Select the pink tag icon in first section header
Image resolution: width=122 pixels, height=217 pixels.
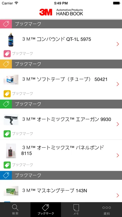pyautogui.click(x=6, y=24)
